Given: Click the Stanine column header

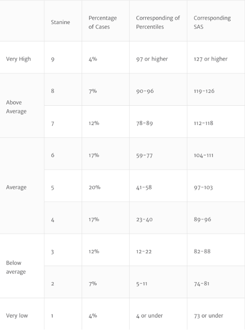Looking at the screenshot, I should [x=60, y=22].
